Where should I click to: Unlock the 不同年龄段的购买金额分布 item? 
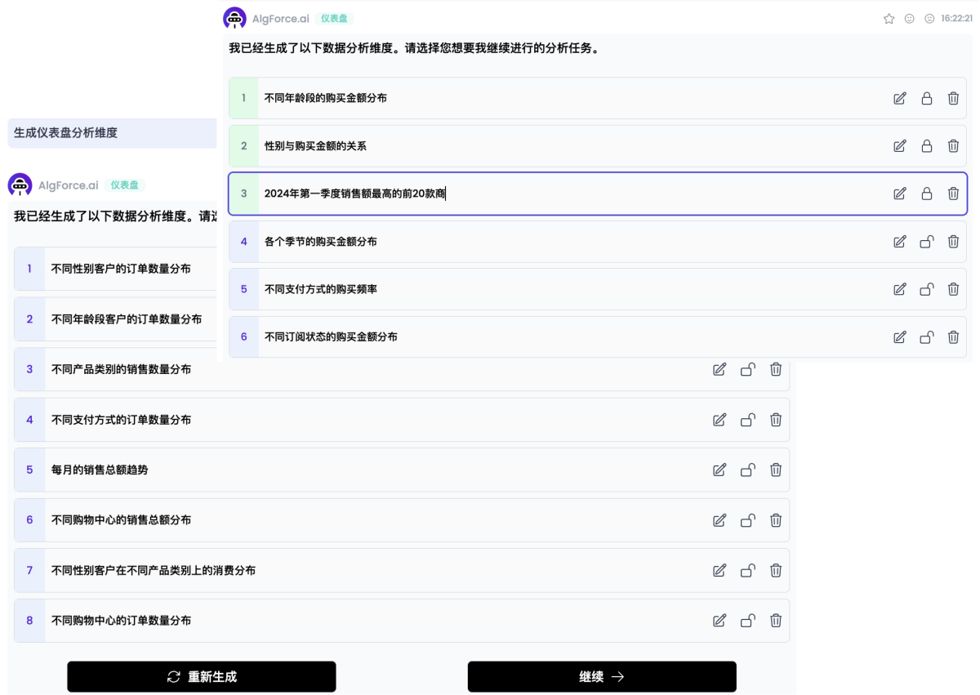[926, 99]
